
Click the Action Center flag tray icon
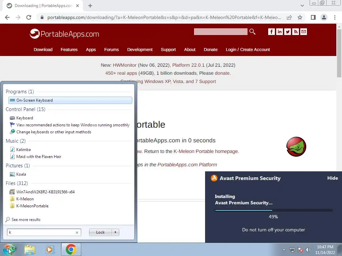(x=300, y=250)
